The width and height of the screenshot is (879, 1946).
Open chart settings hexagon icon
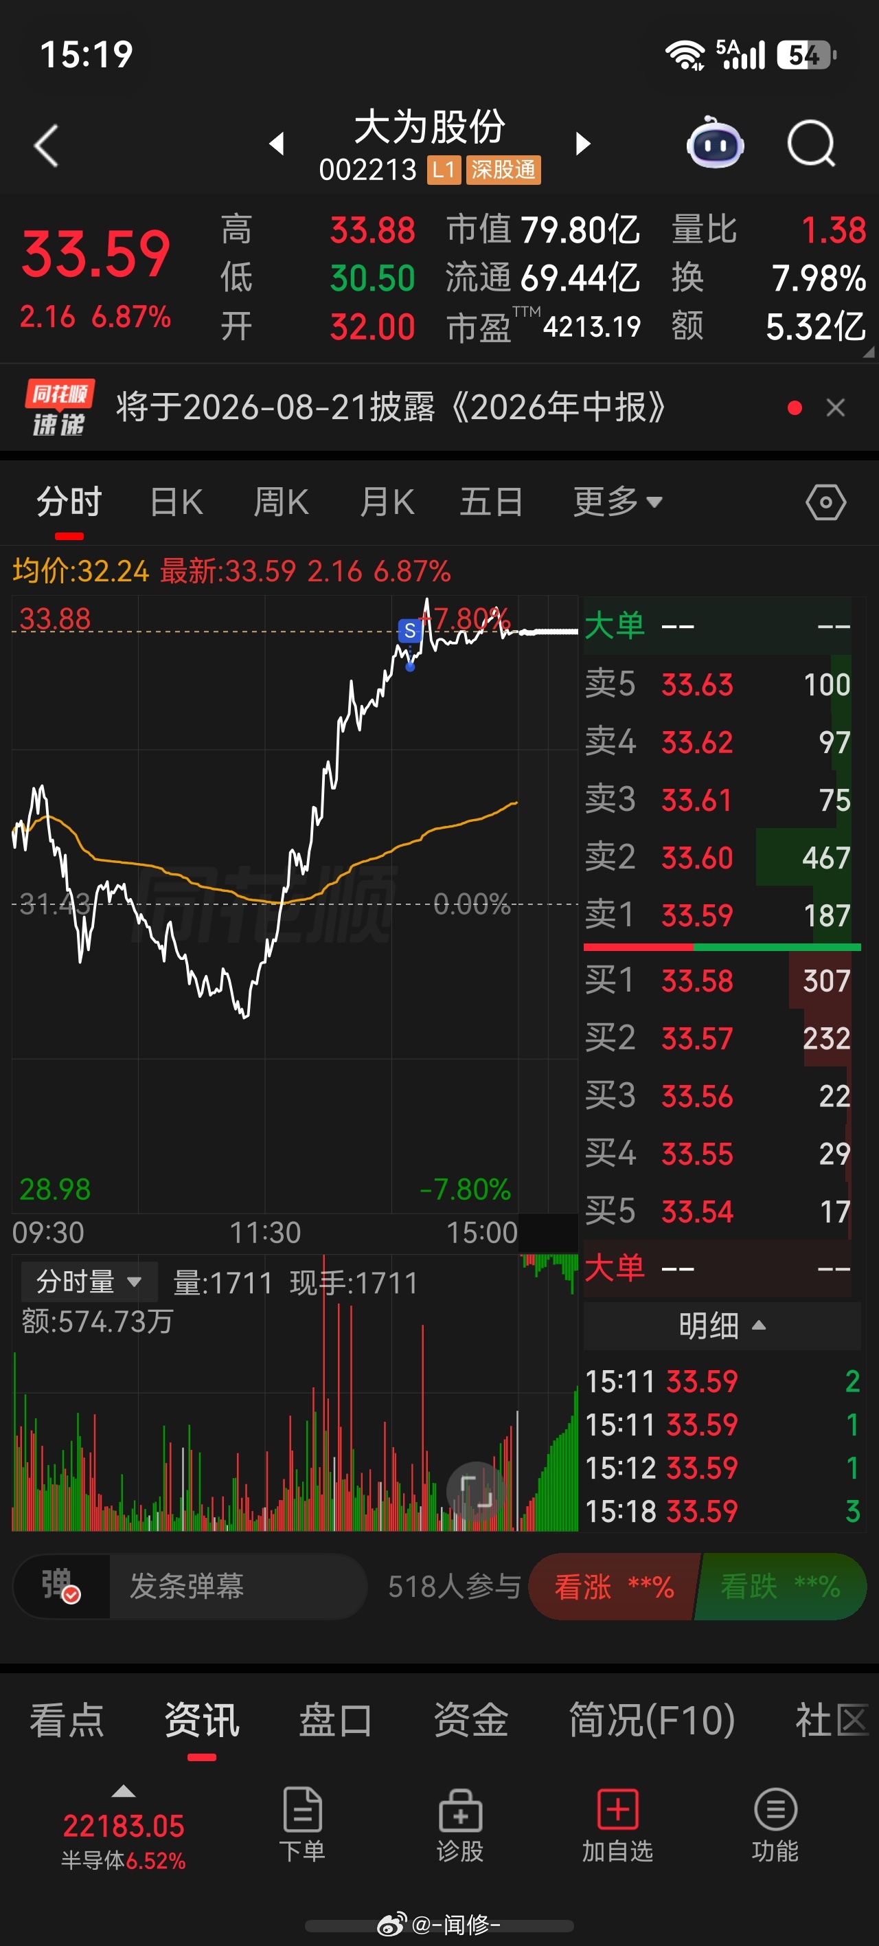click(825, 502)
